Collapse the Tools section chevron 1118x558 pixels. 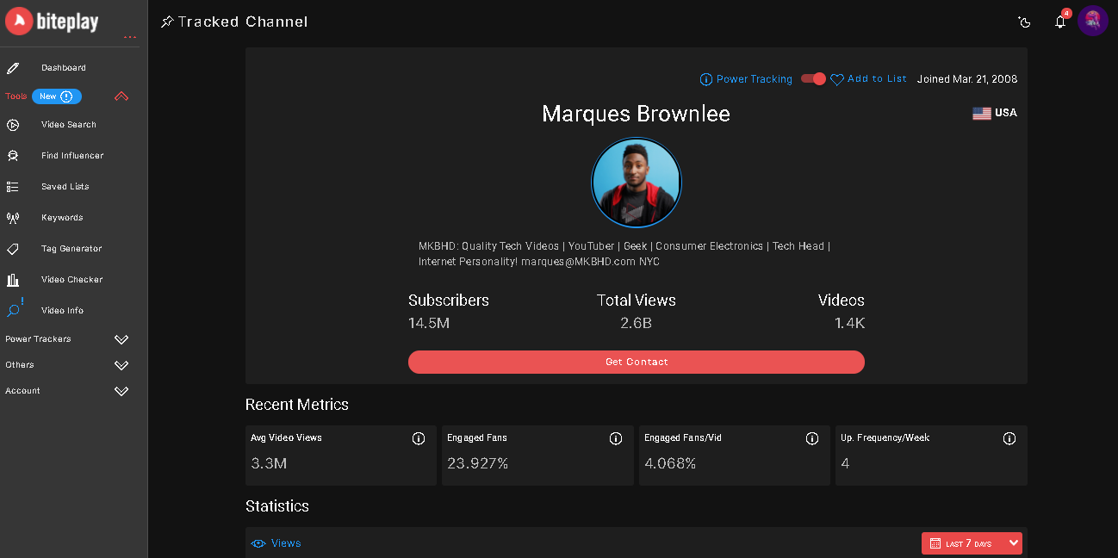coord(121,96)
